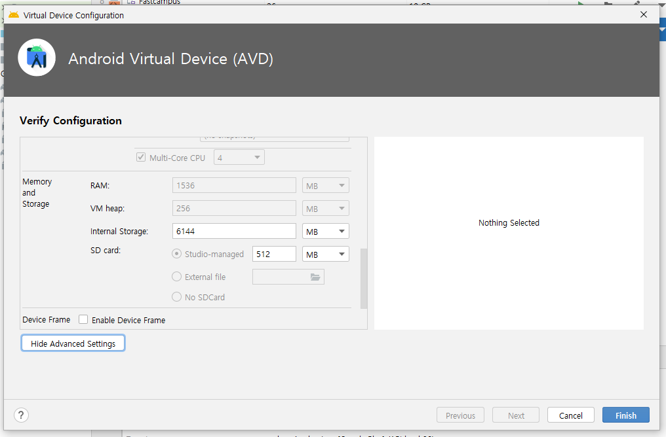Click the 'Device Frame' label

(47, 320)
